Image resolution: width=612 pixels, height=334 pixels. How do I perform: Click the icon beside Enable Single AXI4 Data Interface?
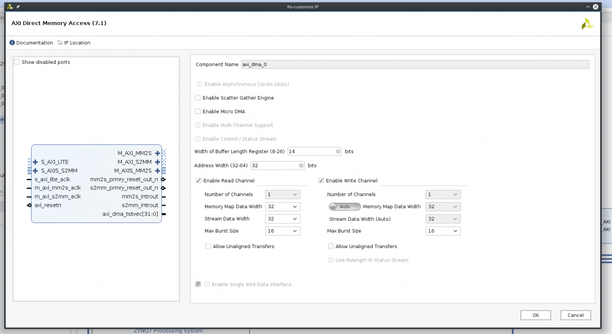[198, 284]
